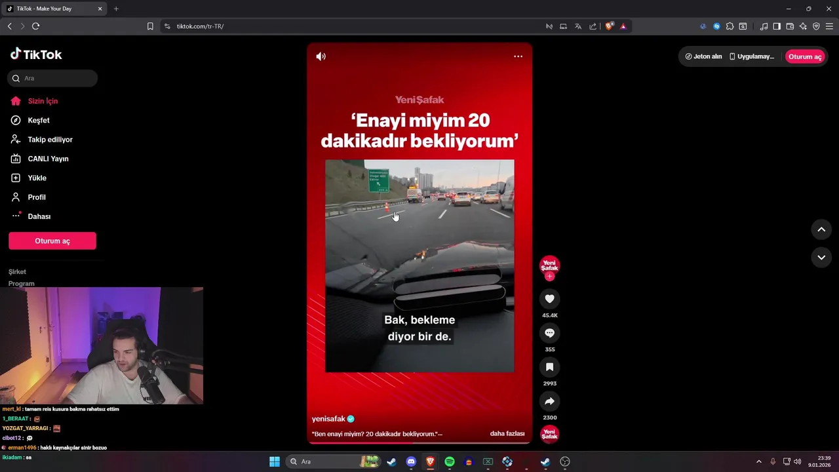The height and width of the screenshot is (472, 839).
Task: Open the three-dot video options menu
Action: tap(518, 56)
